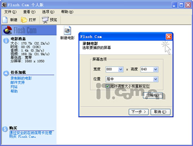This screenshot has height=146, width=193.
Task: Click the 网站 link
Action: pyautogui.click(x=14, y=87)
